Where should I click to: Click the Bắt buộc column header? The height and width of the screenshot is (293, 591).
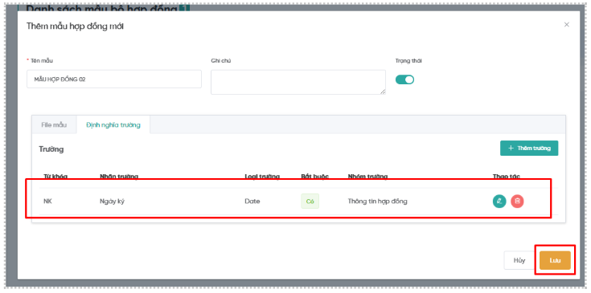point(314,177)
